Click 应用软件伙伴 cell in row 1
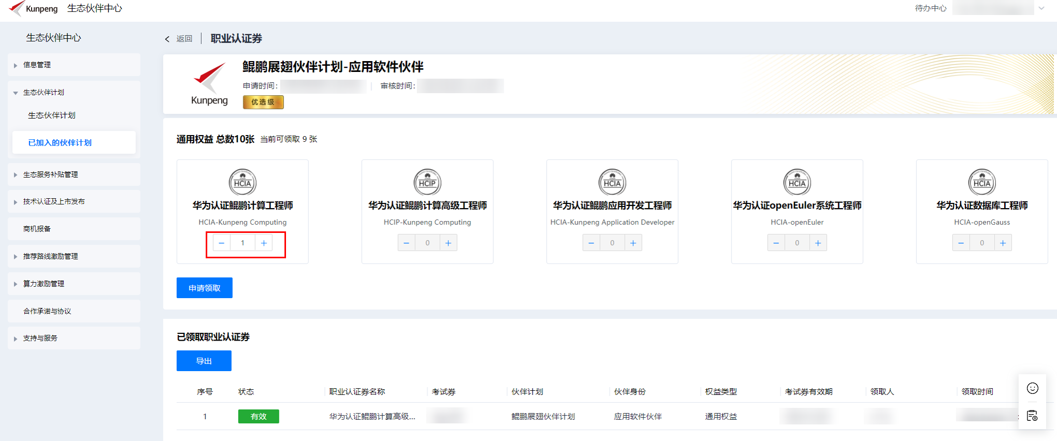Viewport: 1057px width, 441px height. [x=638, y=416]
